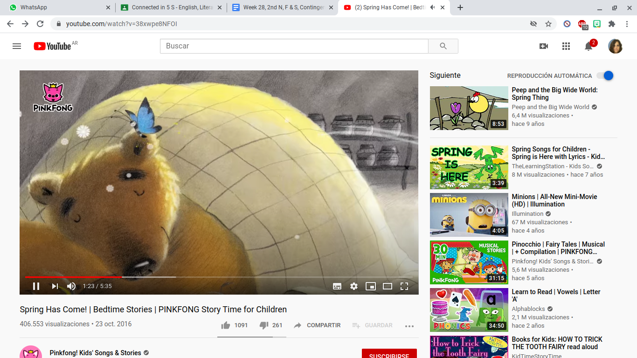This screenshot has height=358, width=637.
Task: Seek on the video progress bar
Action: coord(219,277)
